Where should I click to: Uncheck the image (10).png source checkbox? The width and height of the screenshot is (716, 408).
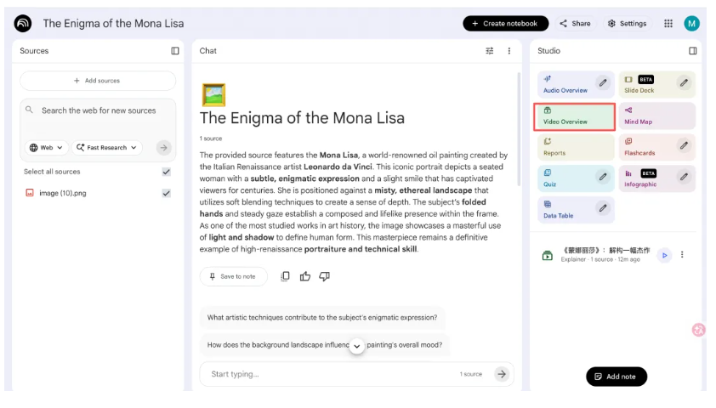[166, 193]
